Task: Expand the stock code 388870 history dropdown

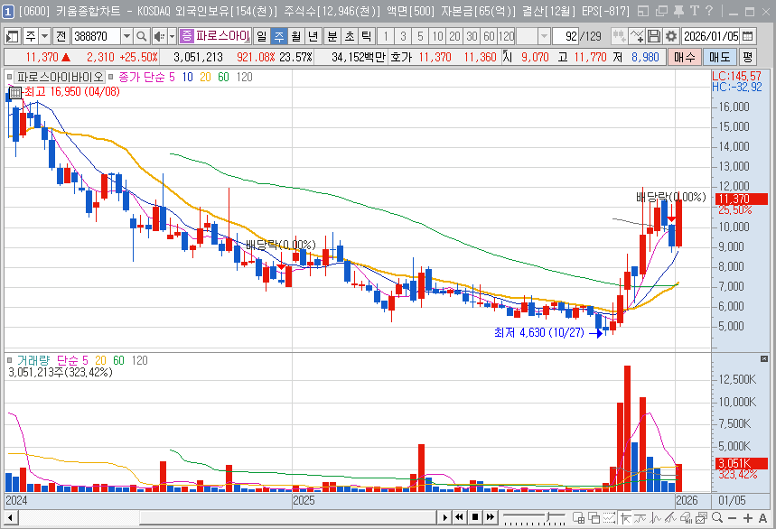Action: point(126,36)
